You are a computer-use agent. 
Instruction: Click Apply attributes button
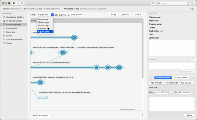coord(186,72)
